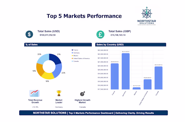Click the 18% donut label
185x122 pixels.
[x=47, y=81]
